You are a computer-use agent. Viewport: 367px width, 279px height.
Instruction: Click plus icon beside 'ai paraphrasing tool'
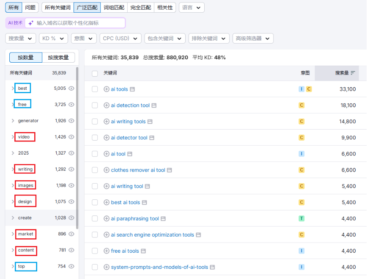tap(107, 219)
